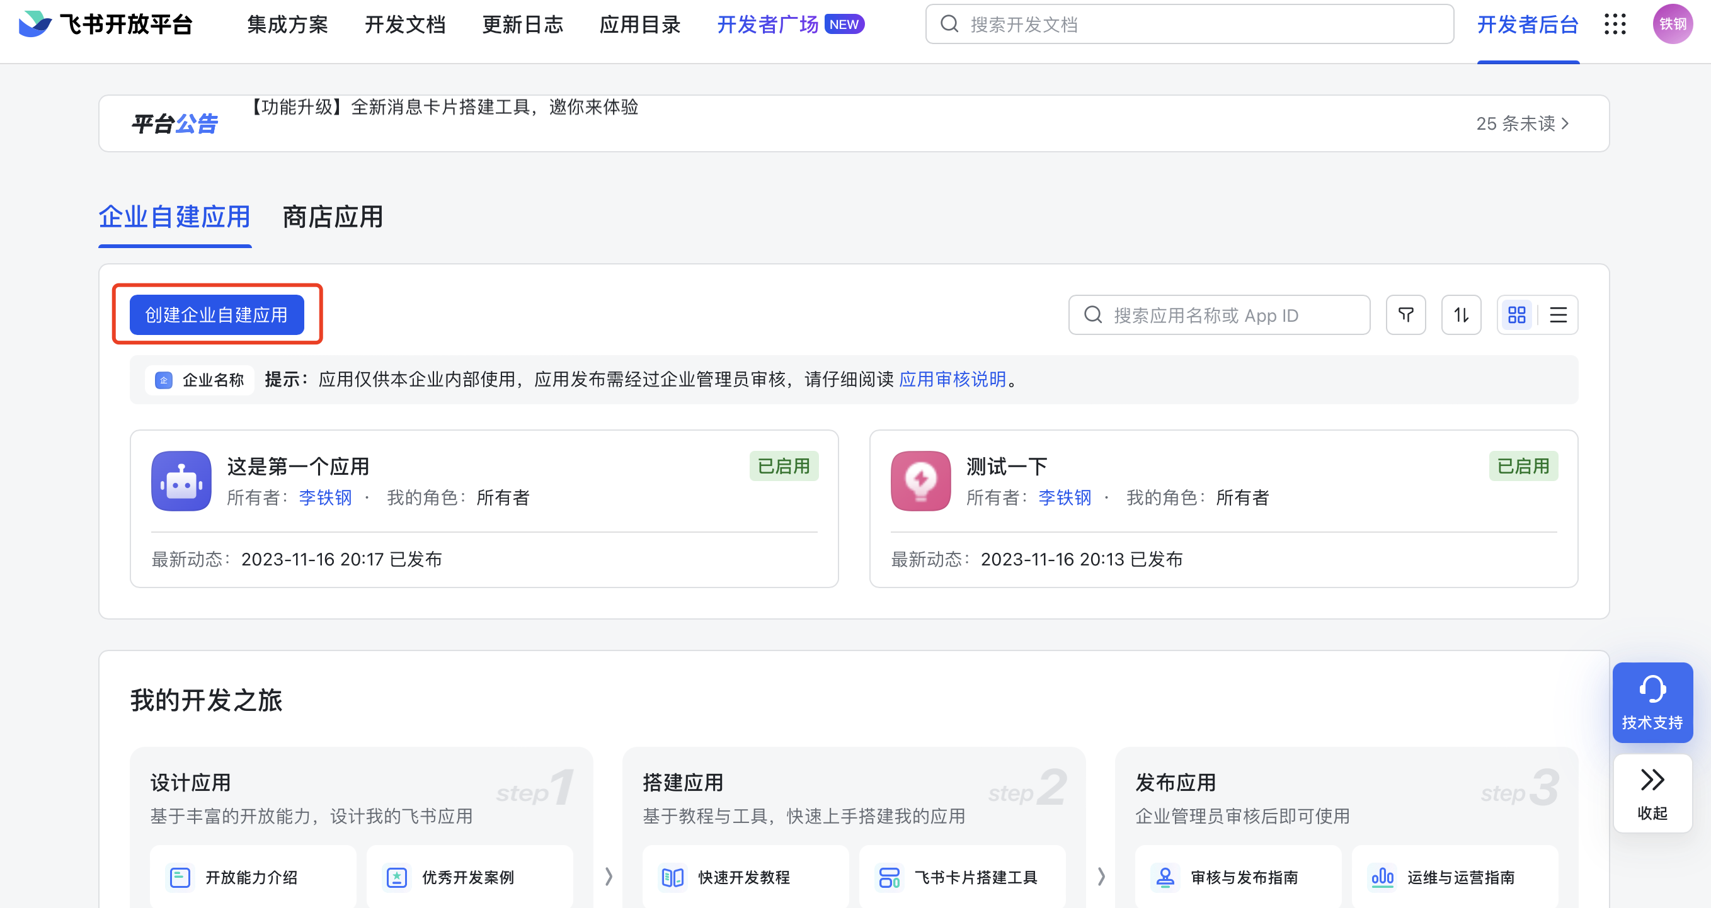Click the 开放能力介绍 icon
This screenshot has height=908, width=1711.
click(x=180, y=878)
